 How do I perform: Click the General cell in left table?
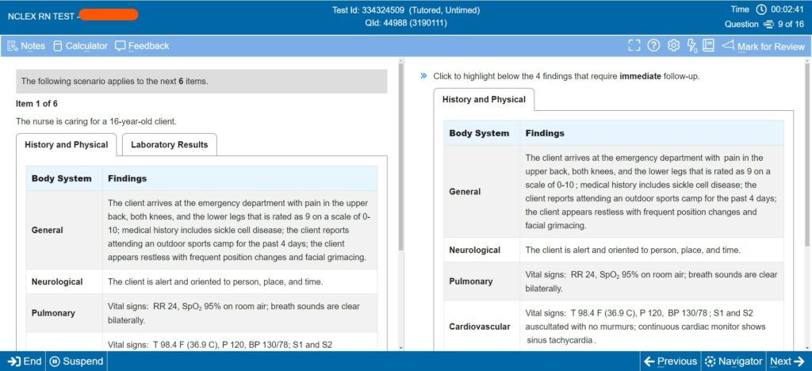click(63, 230)
